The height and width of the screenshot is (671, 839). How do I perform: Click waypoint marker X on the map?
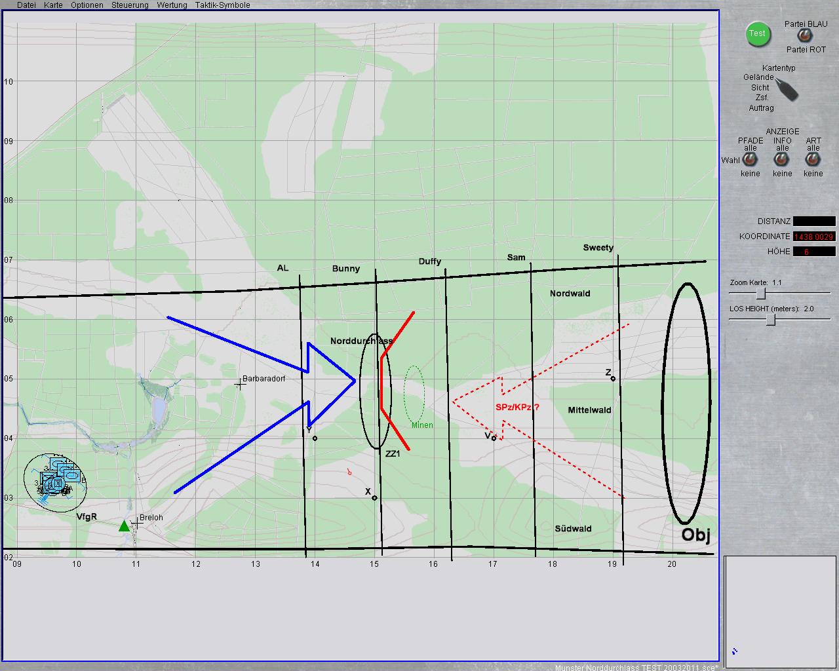pyautogui.click(x=374, y=498)
